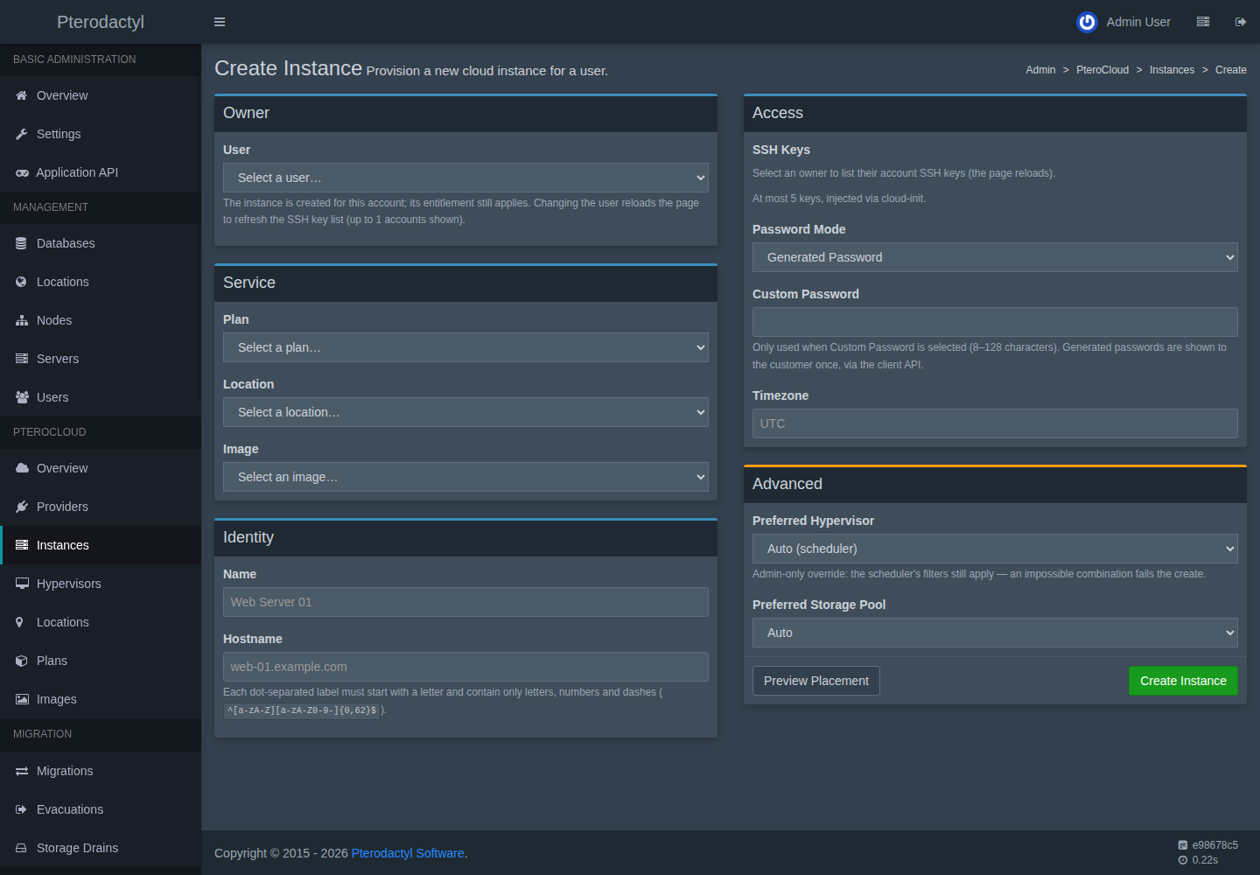Click the Pterodactyl logo title

[x=101, y=22]
